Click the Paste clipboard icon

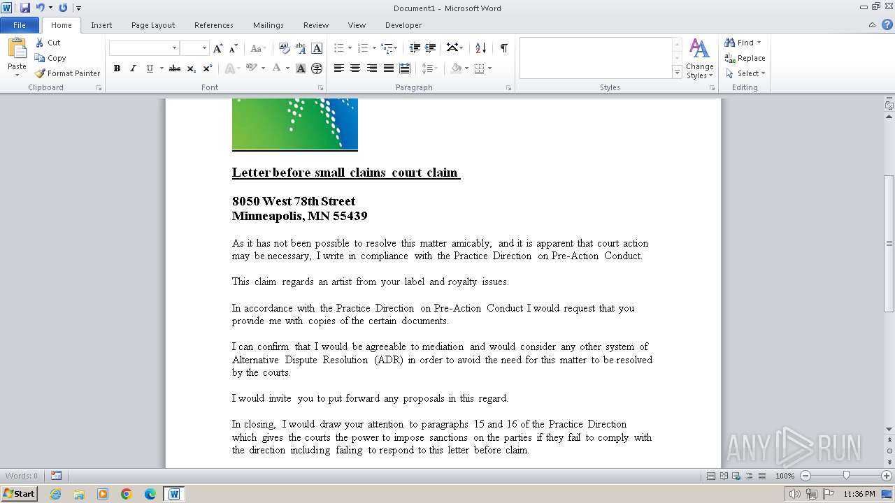[17, 49]
